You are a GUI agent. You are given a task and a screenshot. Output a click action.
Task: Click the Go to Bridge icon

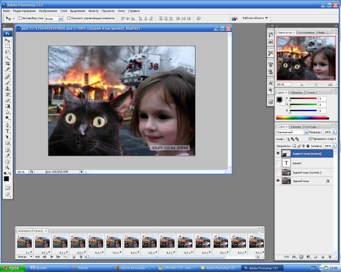234,19
